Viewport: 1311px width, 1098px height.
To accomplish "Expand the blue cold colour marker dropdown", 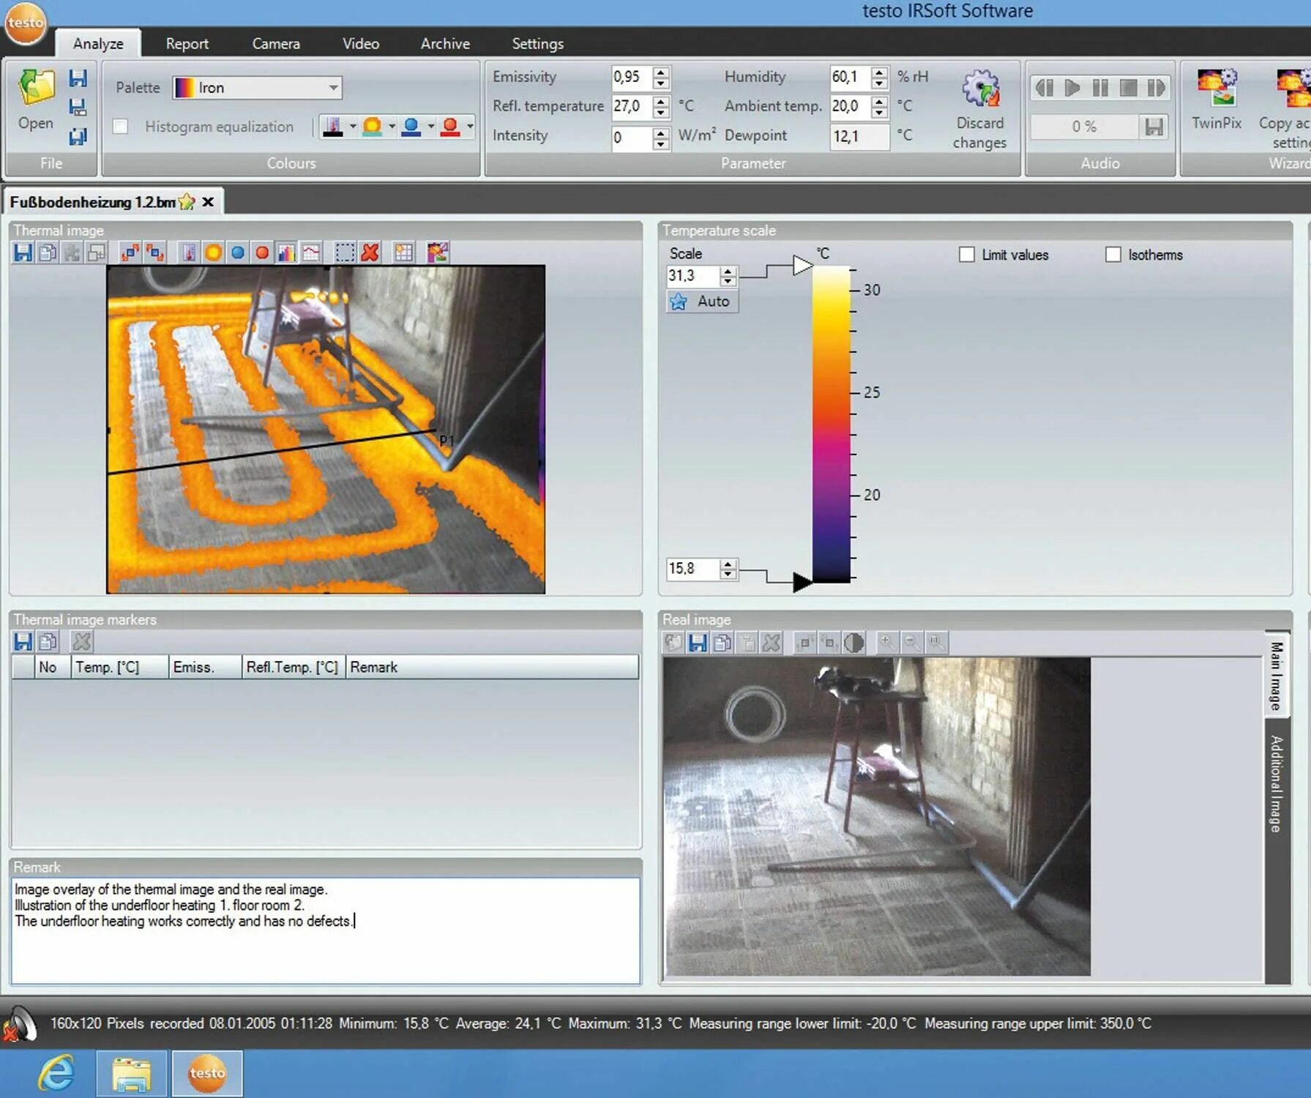I will (430, 127).
